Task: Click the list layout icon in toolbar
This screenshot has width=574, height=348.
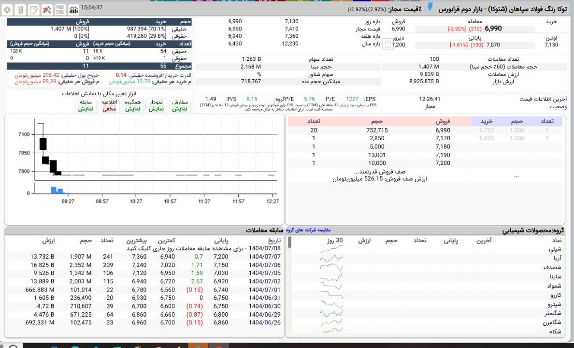Action: coord(60,10)
